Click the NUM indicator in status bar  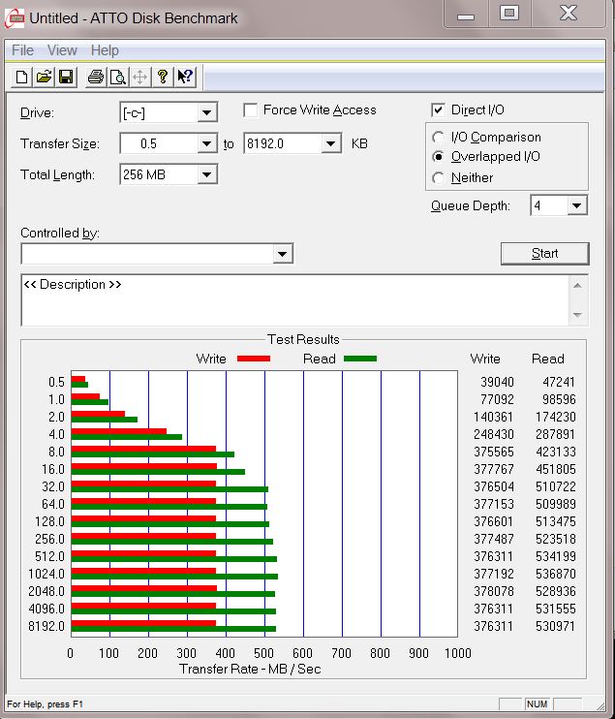(537, 703)
